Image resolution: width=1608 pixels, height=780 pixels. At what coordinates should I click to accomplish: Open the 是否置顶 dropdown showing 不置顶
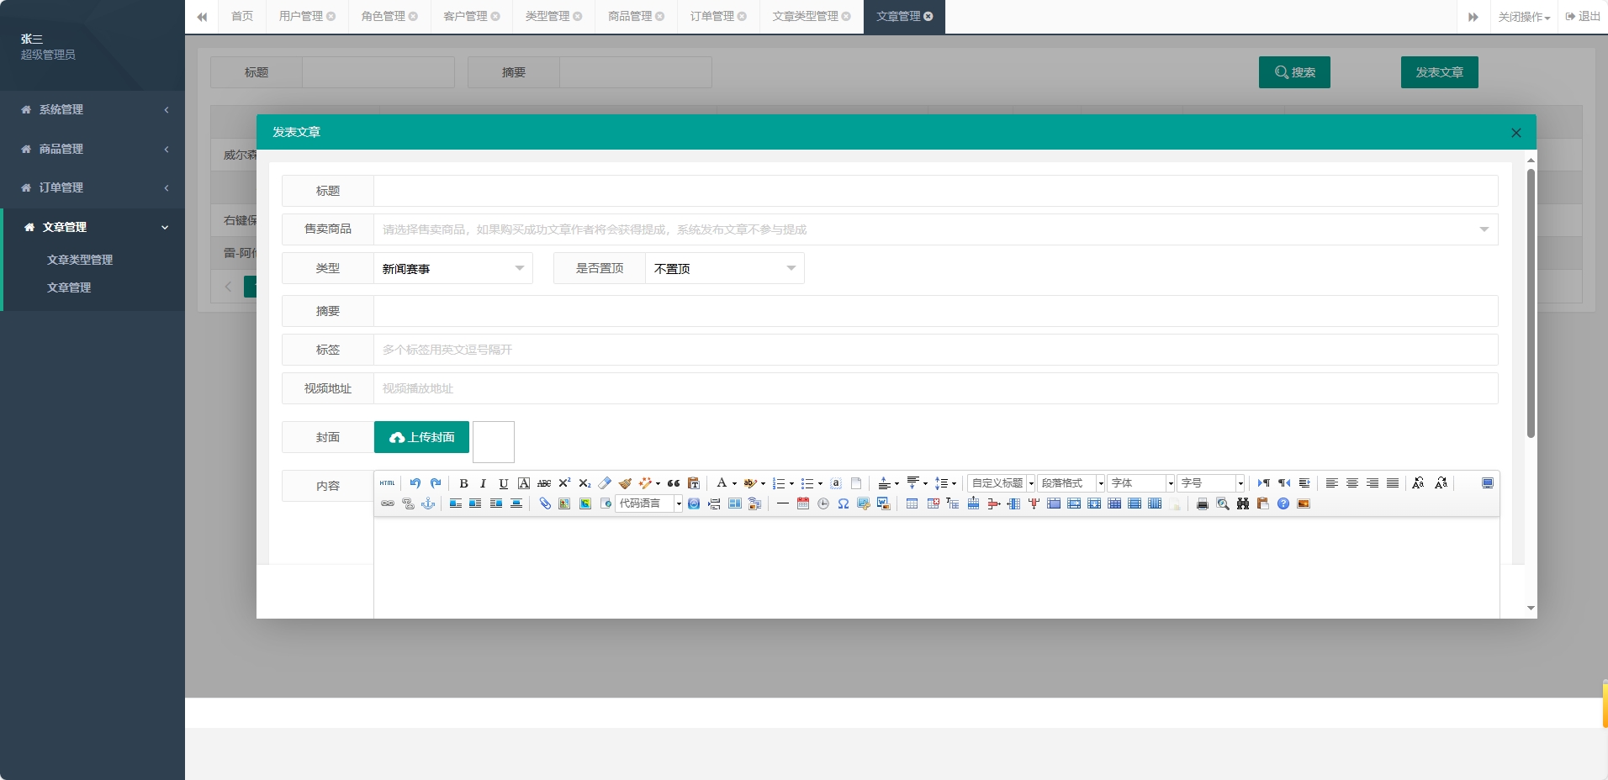(x=725, y=268)
